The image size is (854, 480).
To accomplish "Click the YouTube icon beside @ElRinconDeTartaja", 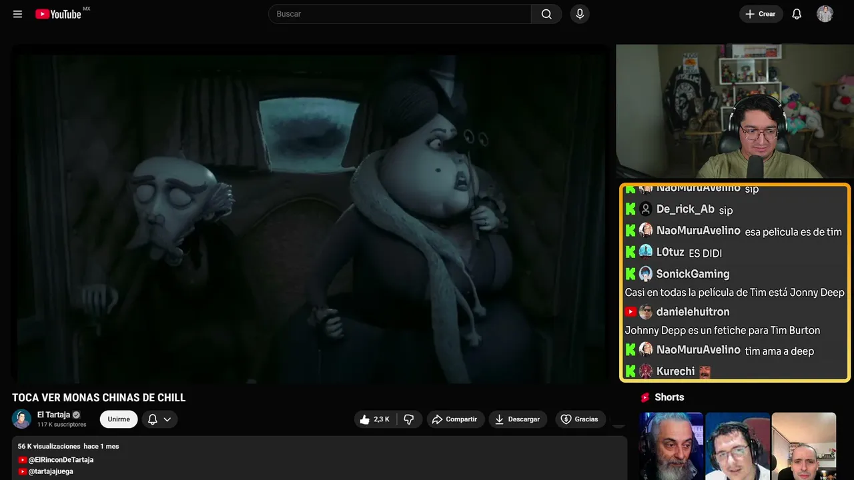I will point(23,460).
